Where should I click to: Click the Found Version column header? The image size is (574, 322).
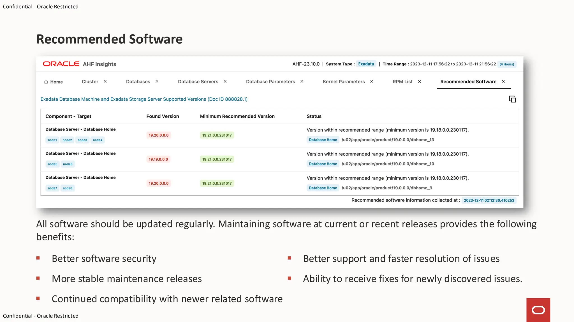163,116
